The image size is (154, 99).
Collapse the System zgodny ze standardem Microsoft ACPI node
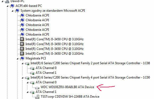[12, 11]
